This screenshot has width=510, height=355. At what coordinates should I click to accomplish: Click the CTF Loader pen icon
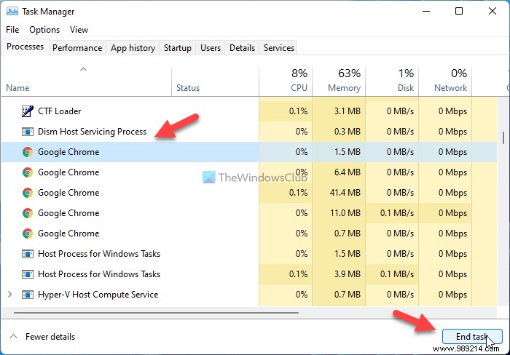[x=28, y=111]
